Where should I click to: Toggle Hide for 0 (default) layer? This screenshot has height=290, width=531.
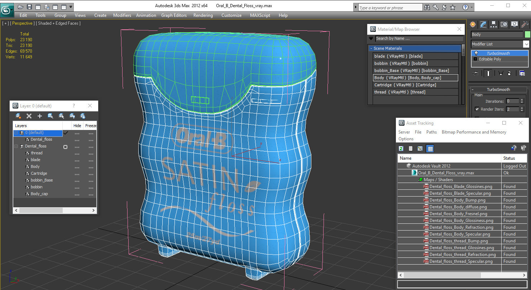[x=77, y=133]
